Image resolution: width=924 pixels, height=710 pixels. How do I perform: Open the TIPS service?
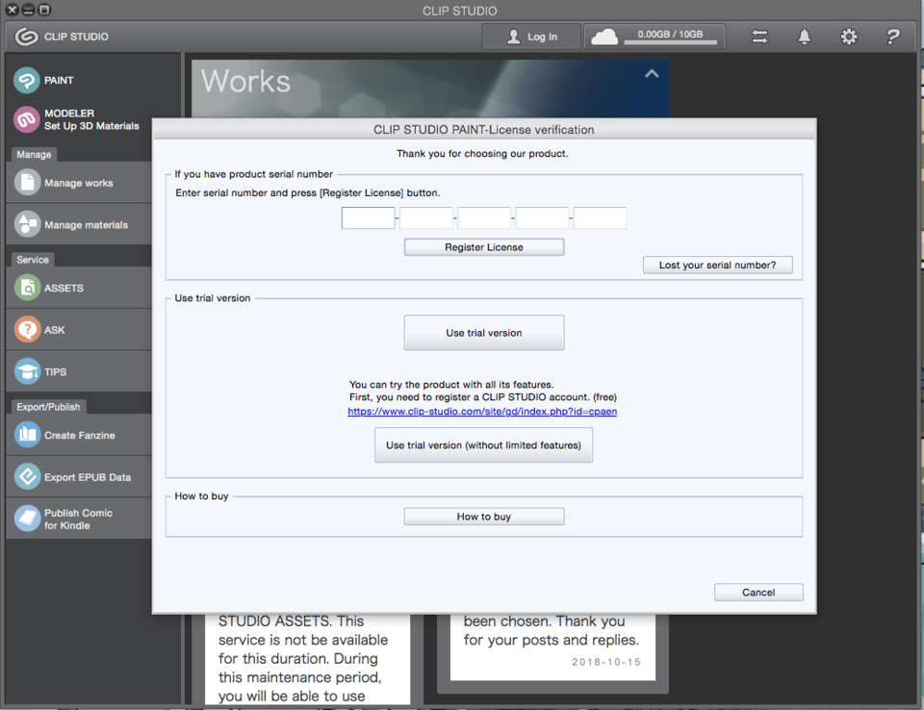tap(78, 371)
